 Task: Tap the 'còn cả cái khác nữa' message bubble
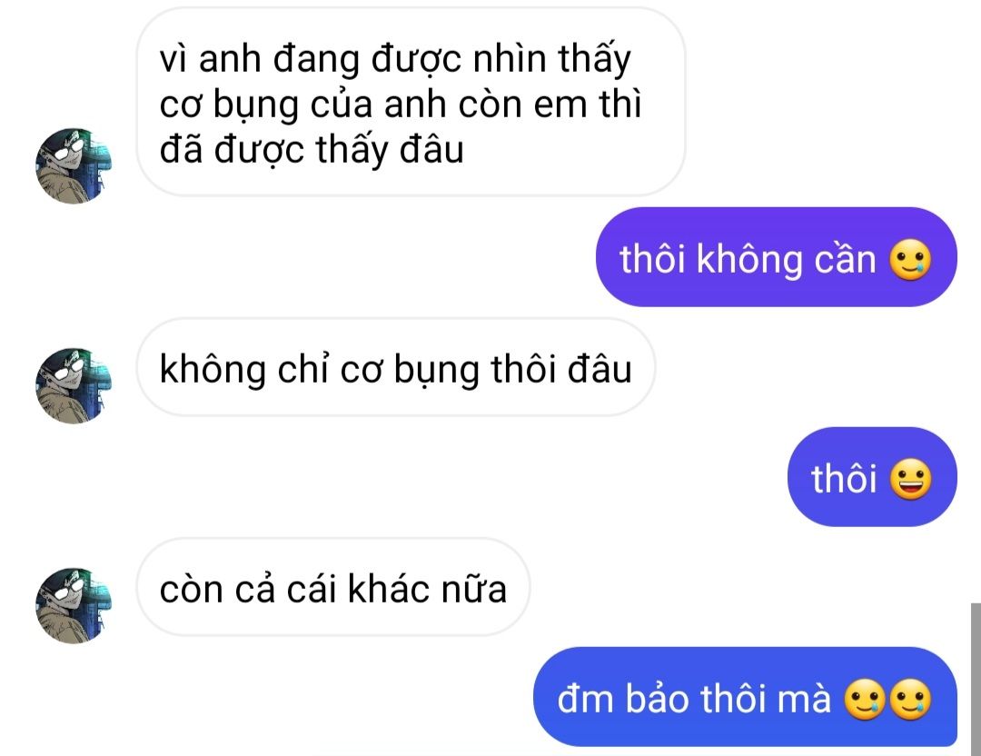coord(333,587)
